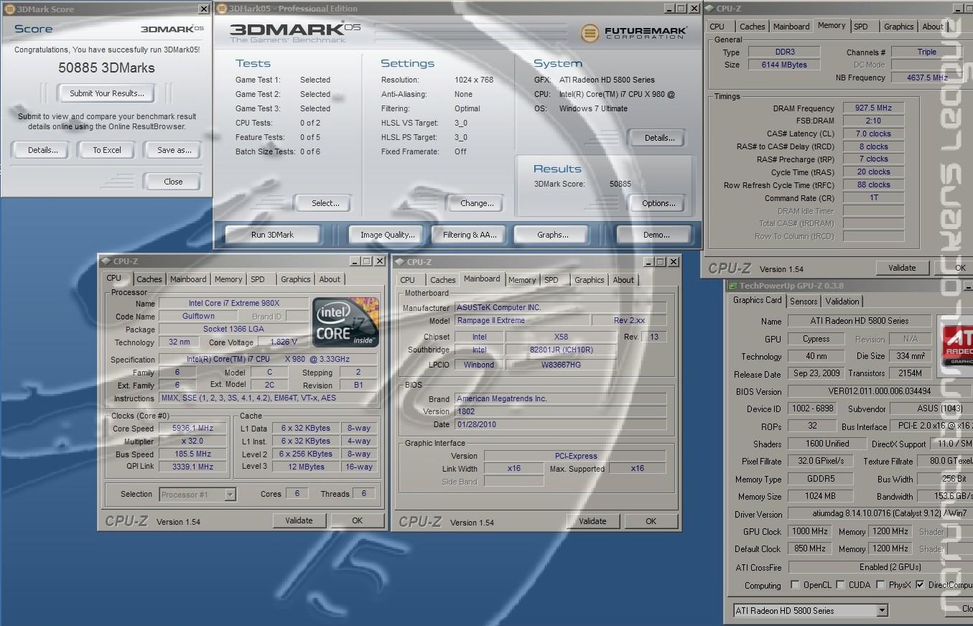Click Change button under Settings
973x626 pixels.
click(x=477, y=203)
